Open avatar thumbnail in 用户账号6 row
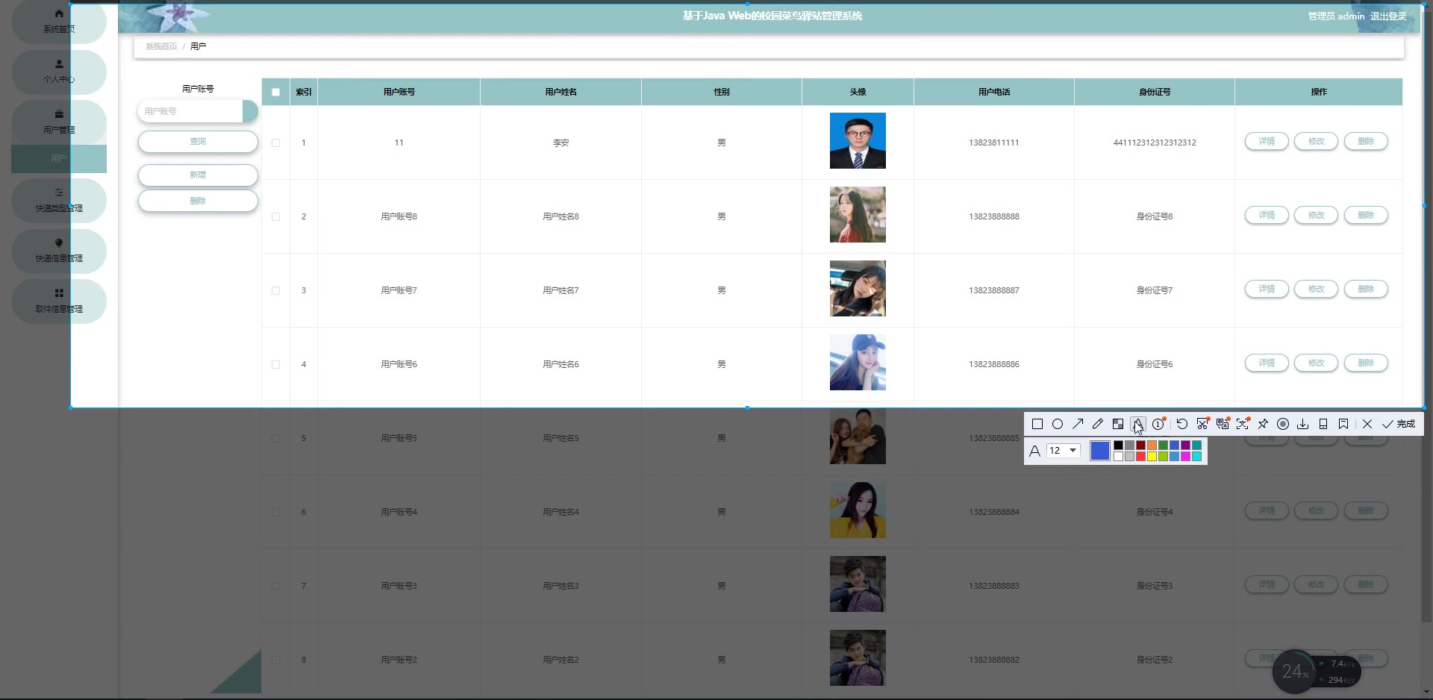 (x=858, y=363)
